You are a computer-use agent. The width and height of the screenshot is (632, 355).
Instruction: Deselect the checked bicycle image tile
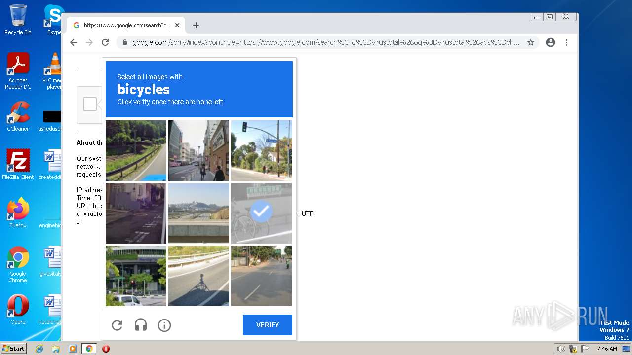tap(261, 213)
